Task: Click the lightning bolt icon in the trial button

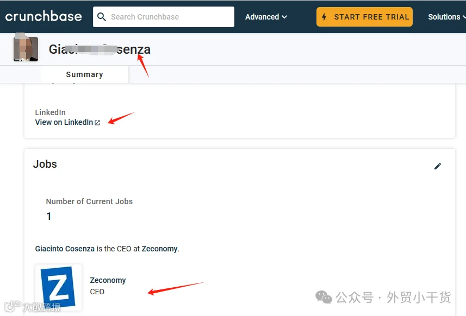Action: [324, 17]
